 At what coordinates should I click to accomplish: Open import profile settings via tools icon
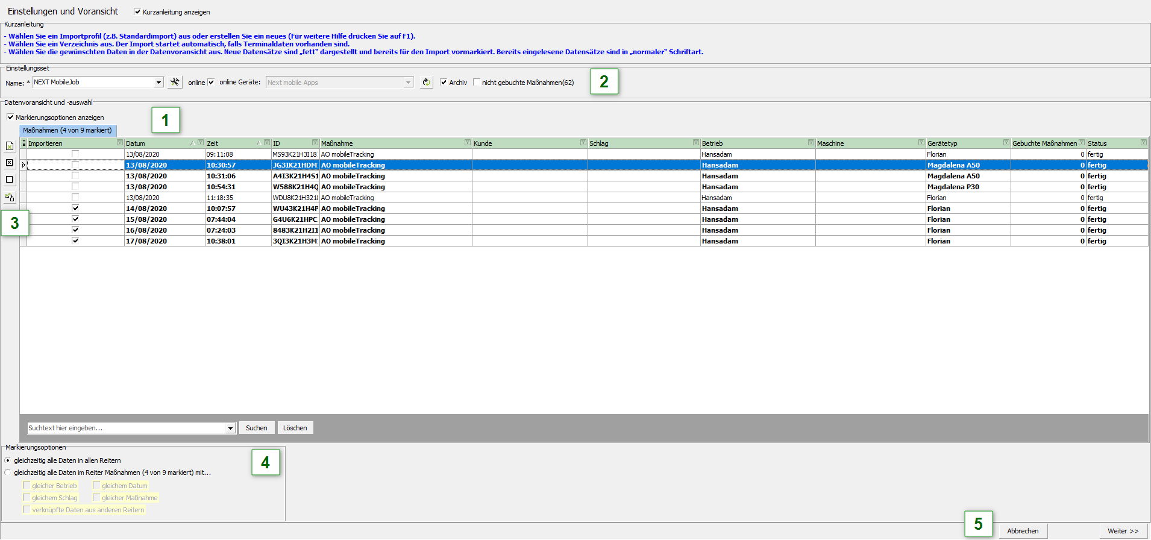point(175,82)
